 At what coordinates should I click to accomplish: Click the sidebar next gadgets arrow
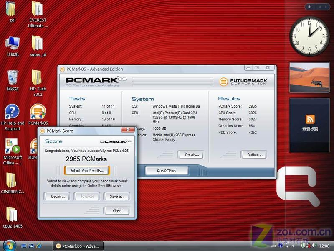click(326, 7)
